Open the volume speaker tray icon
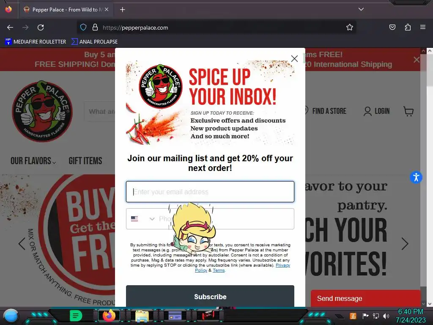This screenshot has width=433, height=325. coord(386,316)
